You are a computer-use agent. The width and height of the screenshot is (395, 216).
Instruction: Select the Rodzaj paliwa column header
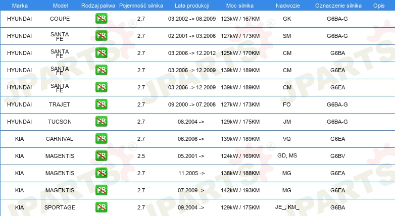click(x=98, y=6)
